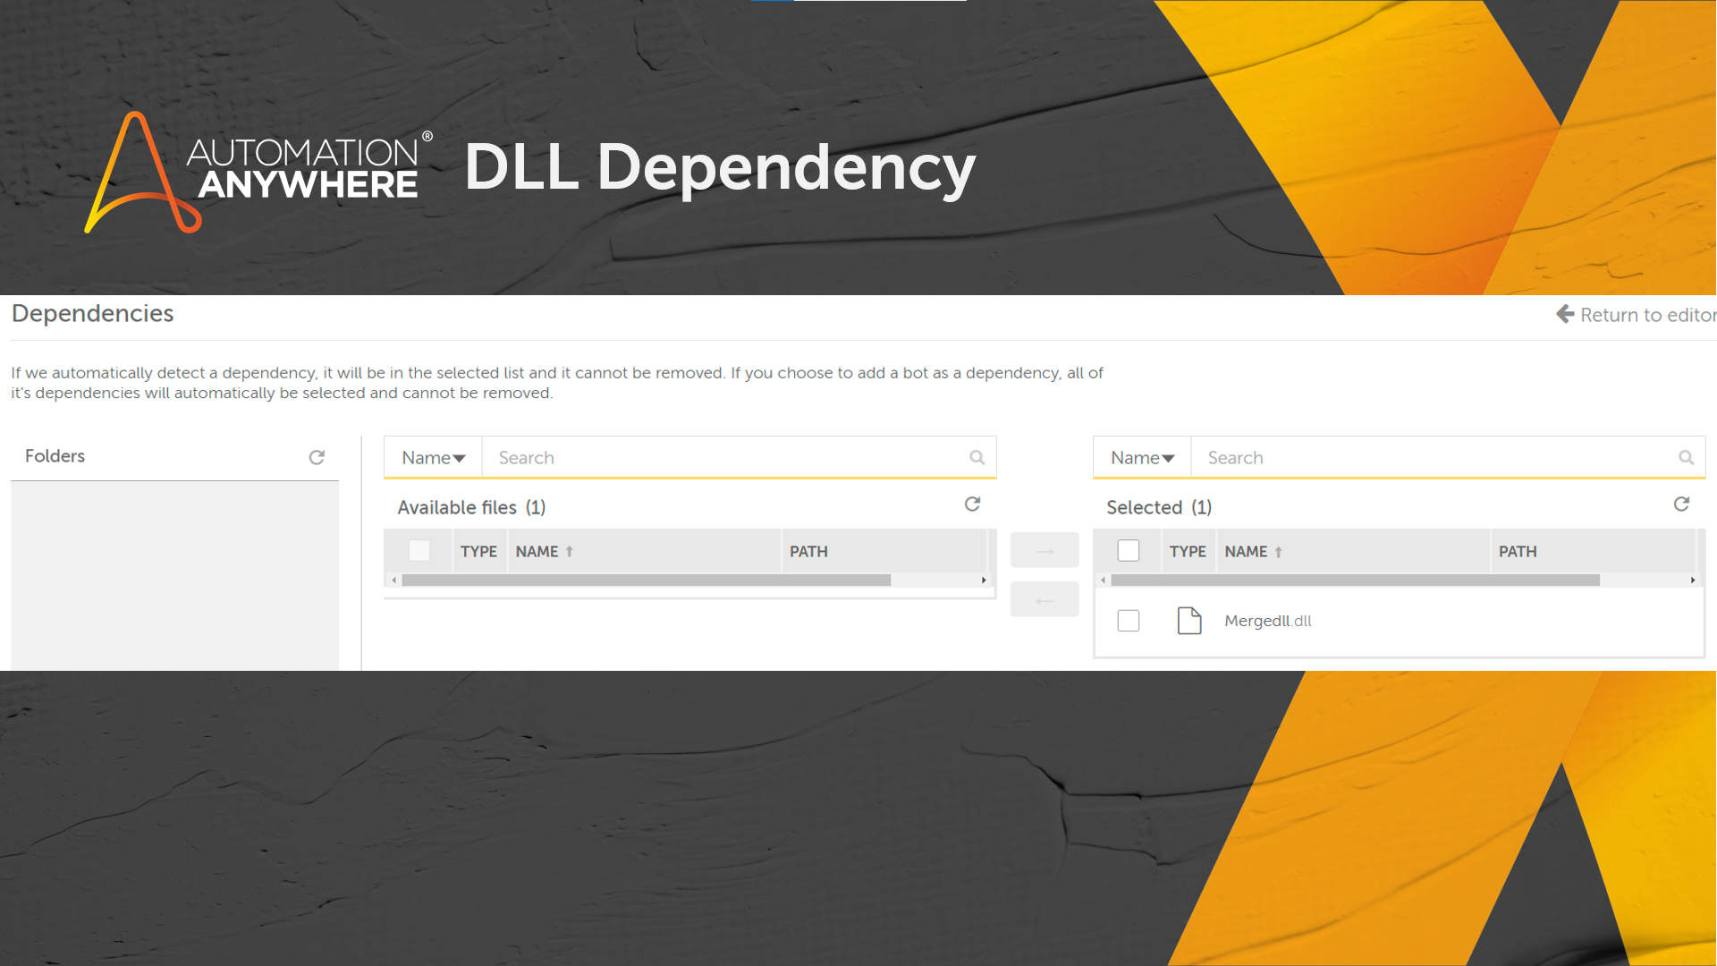Toggle select-all checkbox in Selected table

(1128, 551)
